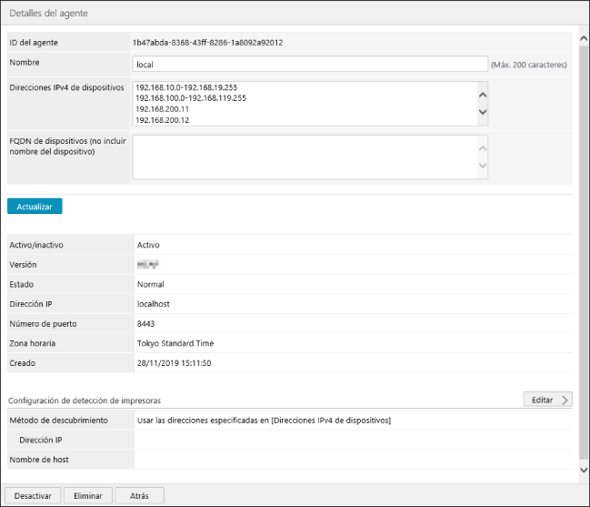The image size is (590, 507).
Task: Open printer detection settings with Editar
Action: 547,400
